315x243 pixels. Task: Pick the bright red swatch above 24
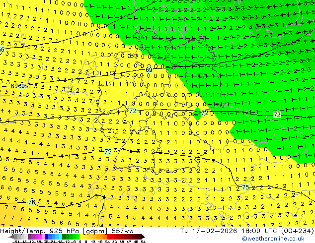109,237
